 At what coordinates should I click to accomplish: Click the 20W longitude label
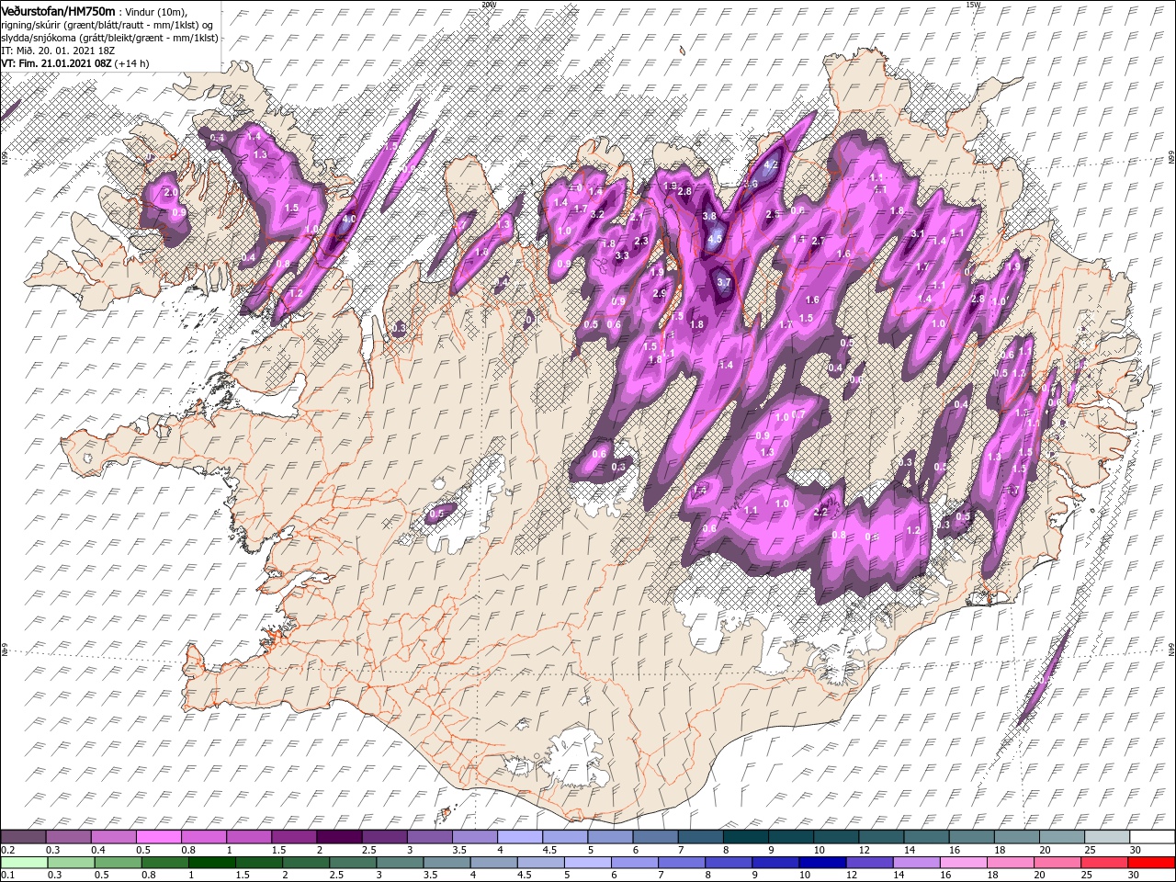pos(488,5)
